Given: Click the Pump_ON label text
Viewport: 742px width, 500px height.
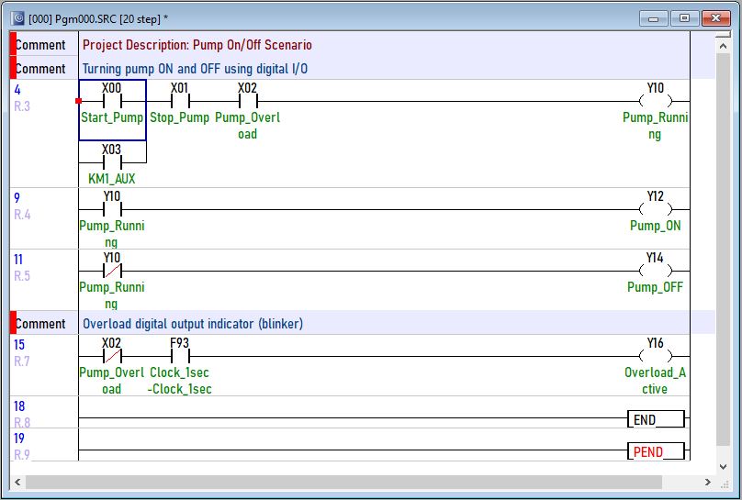Looking at the screenshot, I should coord(656,226).
